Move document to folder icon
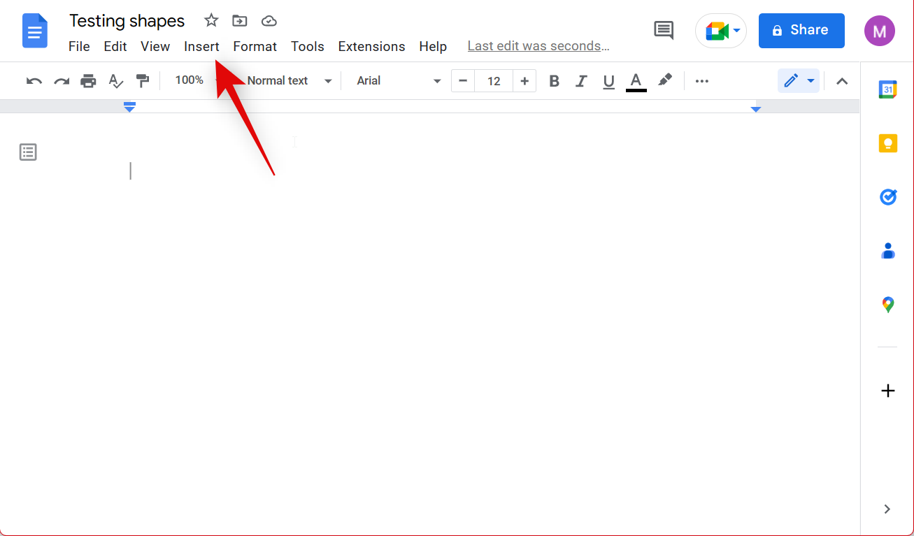This screenshot has width=914, height=536. click(x=240, y=20)
